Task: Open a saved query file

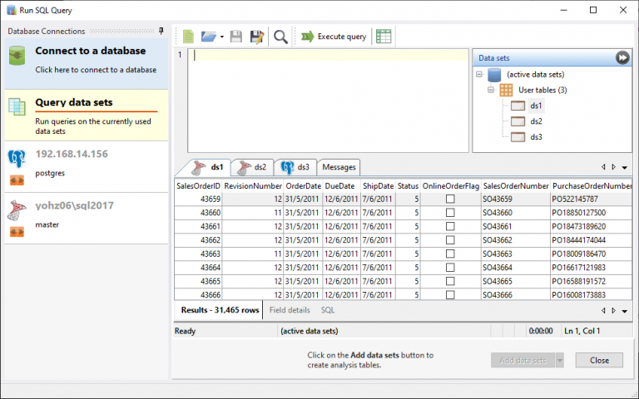Action: (208, 37)
